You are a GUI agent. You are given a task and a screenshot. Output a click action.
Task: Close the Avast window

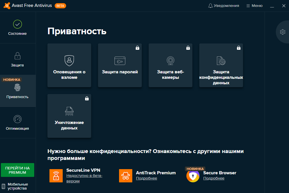pyautogui.click(x=284, y=6)
